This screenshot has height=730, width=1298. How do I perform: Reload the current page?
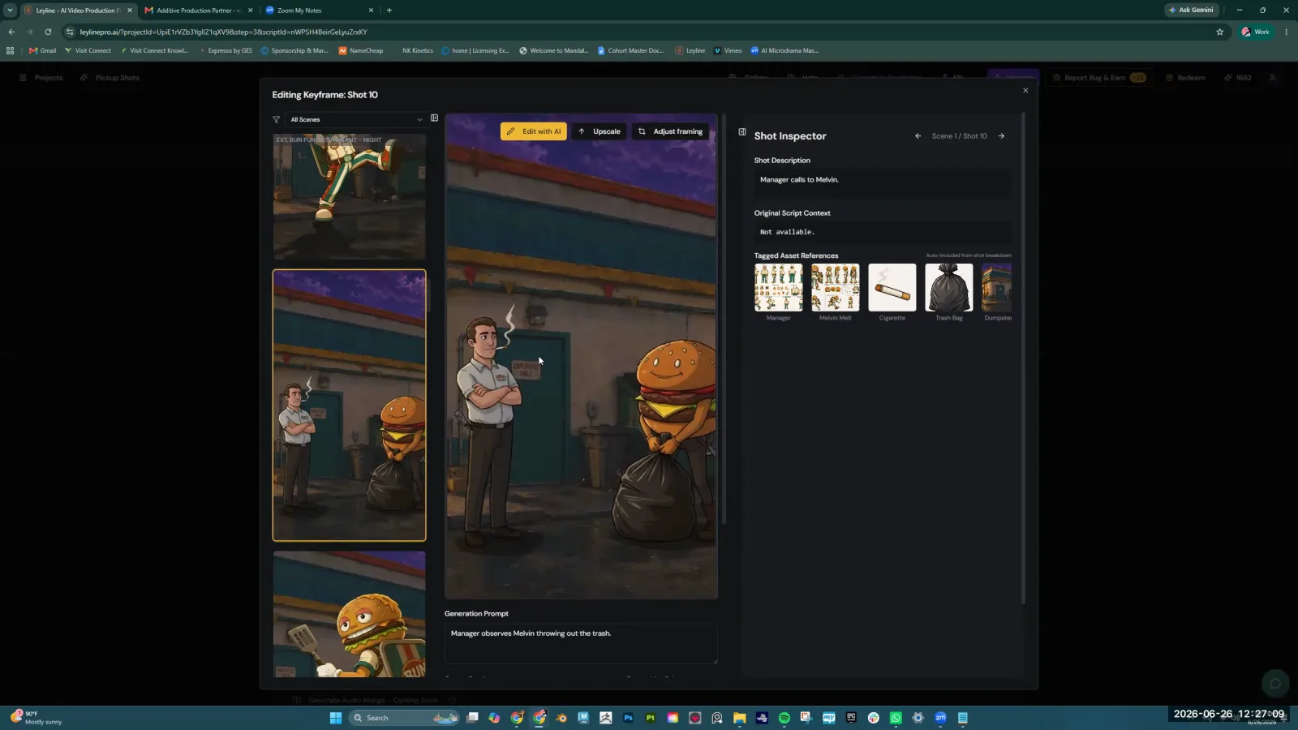pyautogui.click(x=48, y=32)
